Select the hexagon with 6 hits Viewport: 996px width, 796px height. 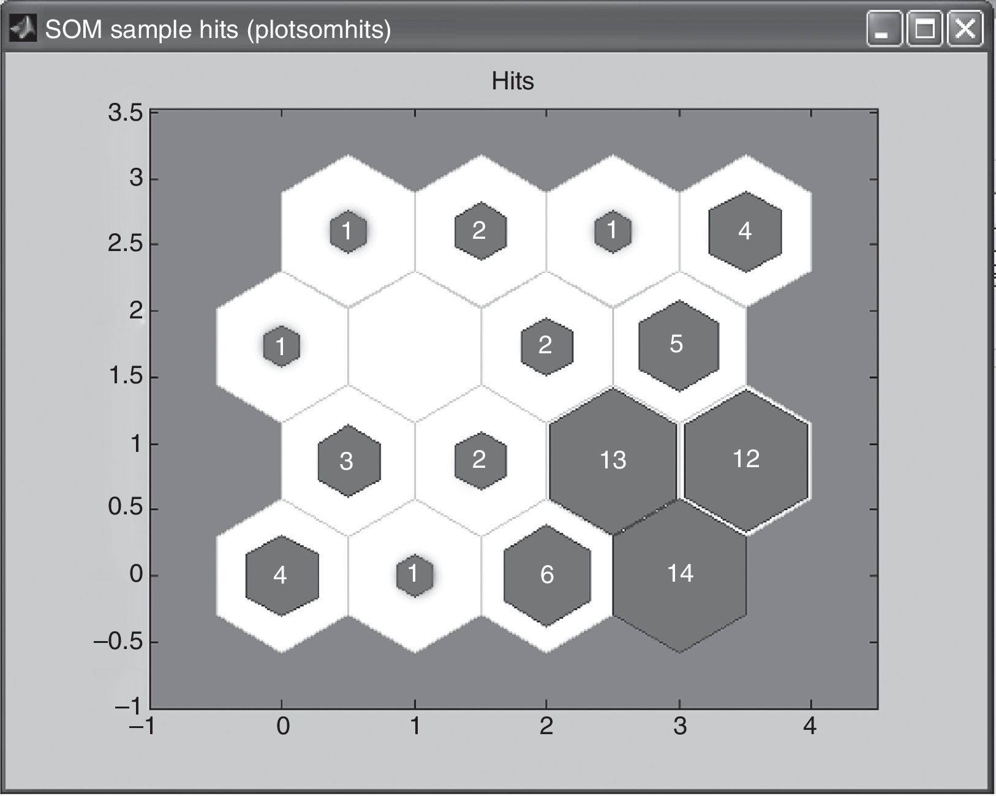[x=547, y=575]
